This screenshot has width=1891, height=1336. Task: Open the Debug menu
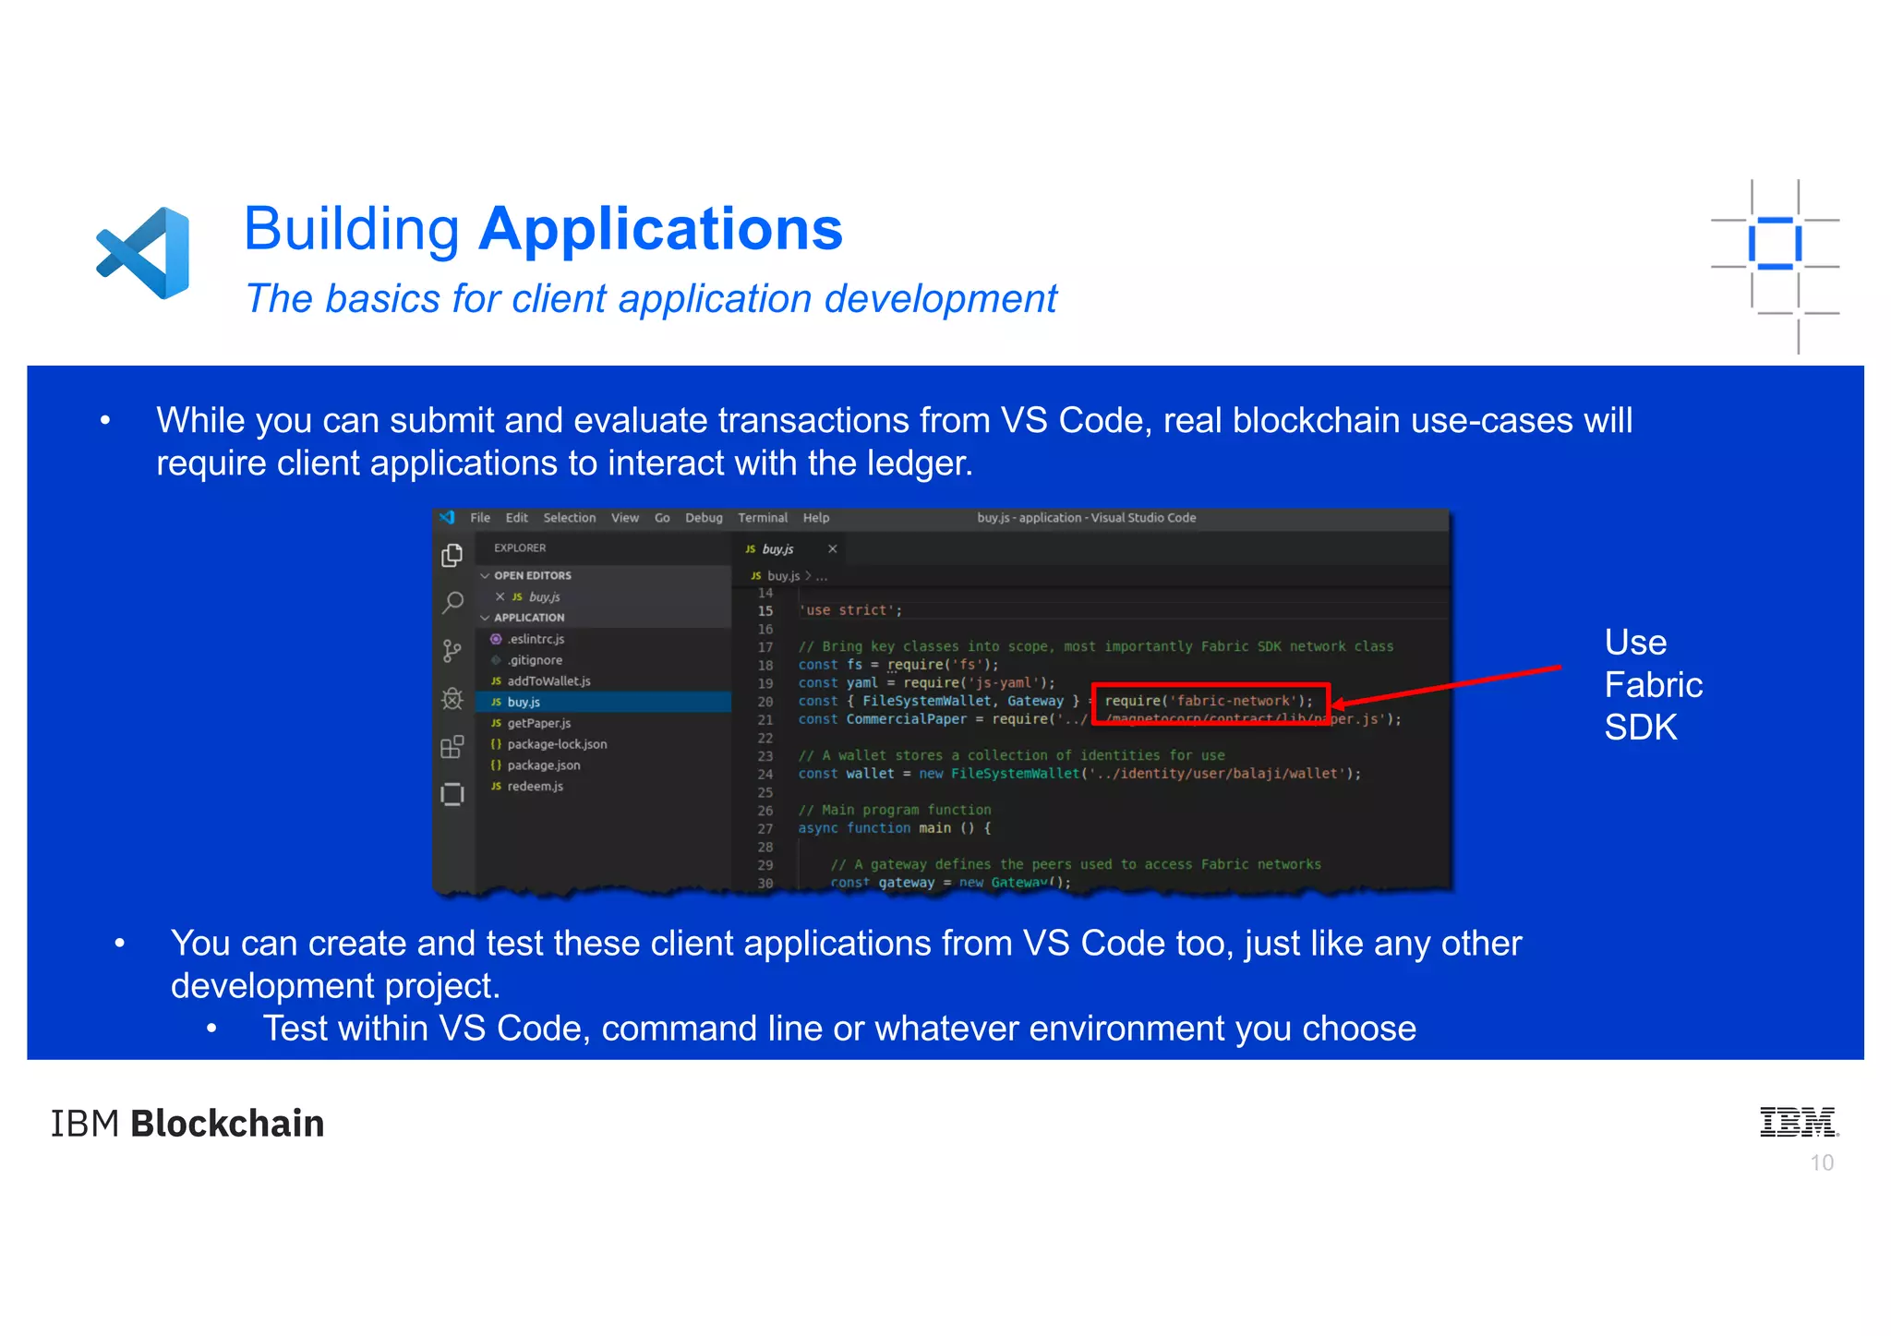coord(704,518)
